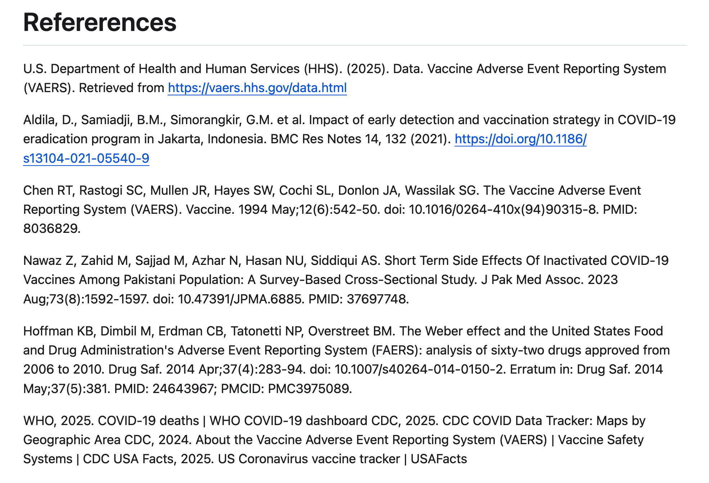This screenshot has height=483, width=709.
Task: Open the doi.org BMC Res Notes link
Action: point(520,139)
